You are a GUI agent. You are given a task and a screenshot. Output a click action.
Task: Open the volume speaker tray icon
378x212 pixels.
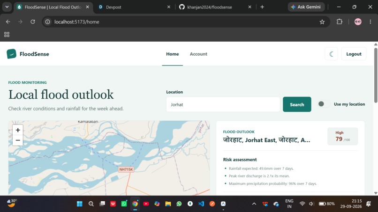(311, 204)
